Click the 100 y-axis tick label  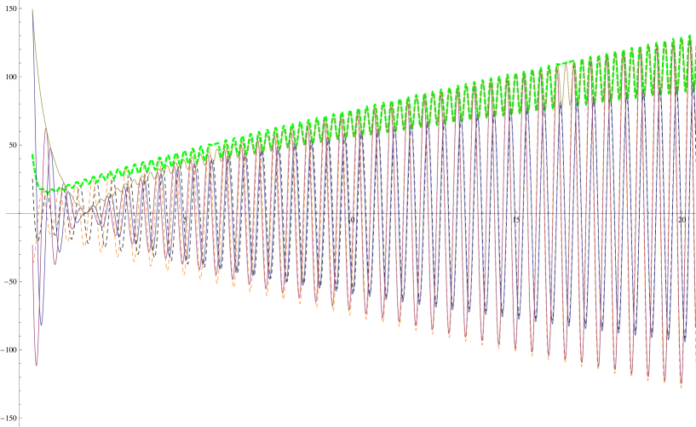tap(9, 77)
